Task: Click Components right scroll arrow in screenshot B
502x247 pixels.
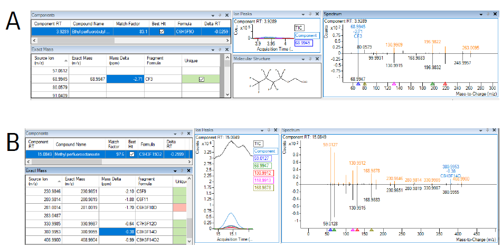Action: [x=188, y=162]
